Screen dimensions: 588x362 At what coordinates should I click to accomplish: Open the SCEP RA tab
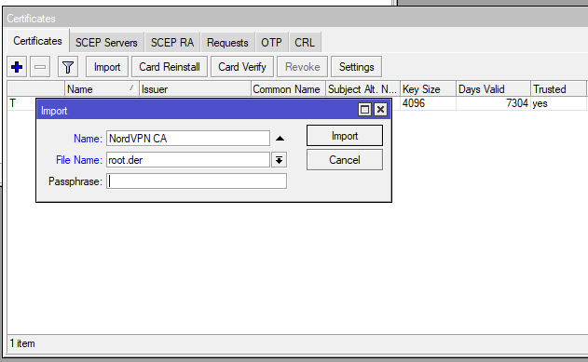[x=172, y=42]
